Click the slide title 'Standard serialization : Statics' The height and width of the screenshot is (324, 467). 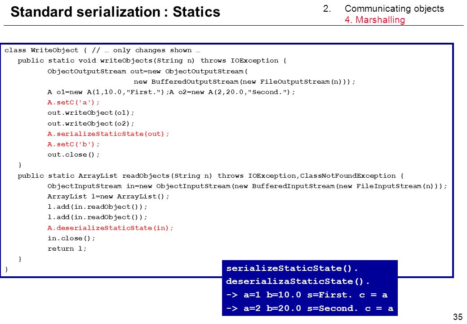[115, 12]
